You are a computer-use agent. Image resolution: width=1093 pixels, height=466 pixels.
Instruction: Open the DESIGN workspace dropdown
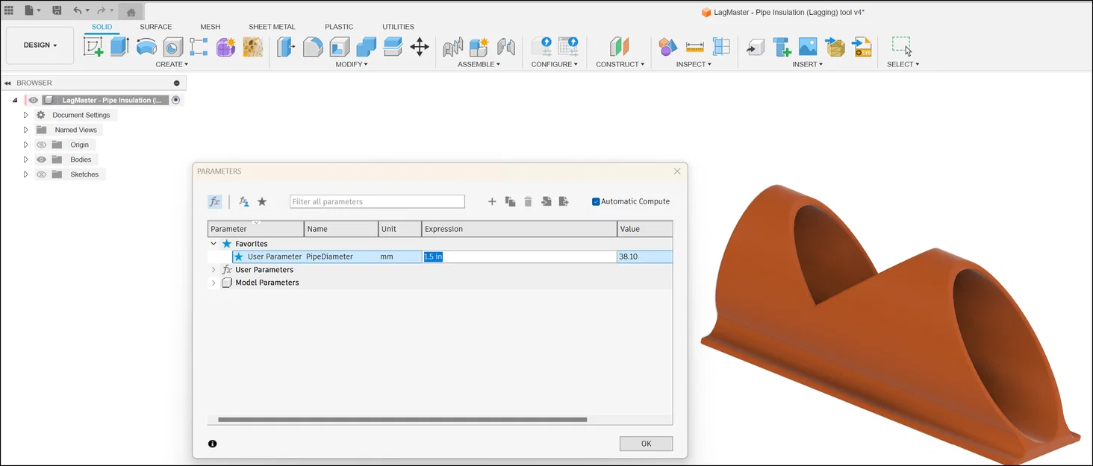click(40, 45)
